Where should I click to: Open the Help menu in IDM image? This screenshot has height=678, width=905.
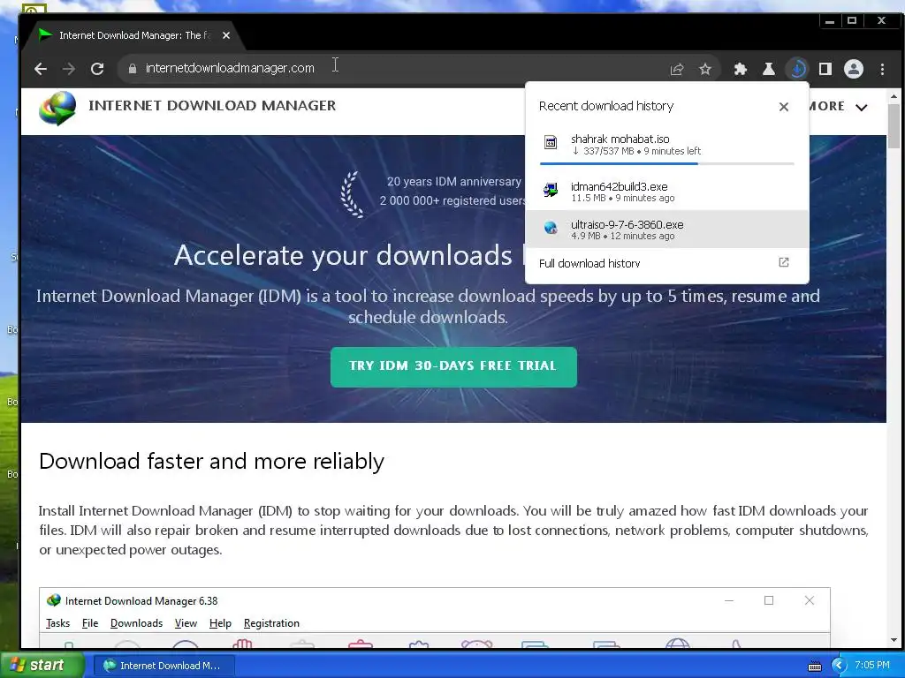pyautogui.click(x=220, y=623)
